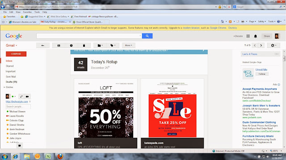Click the back to inbox arrow button
286x160 pixels.
43,45
